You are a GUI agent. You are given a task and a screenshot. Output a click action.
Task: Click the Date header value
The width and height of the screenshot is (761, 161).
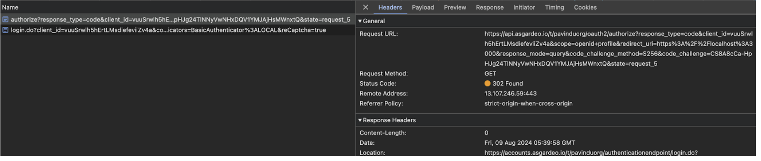(x=530, y=143)
